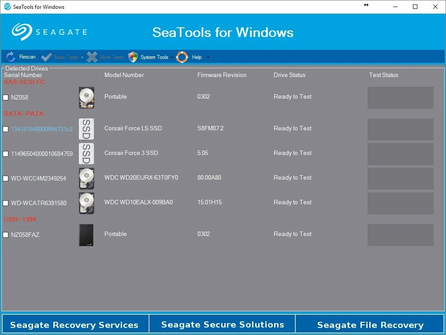Image resolution: width=446 pixels, height=335 pixels.
Task: Click Test Status bar for NZ058FAZ
Action: tap(401, 235)
